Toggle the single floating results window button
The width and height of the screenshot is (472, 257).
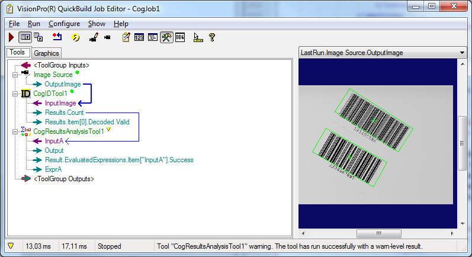click(x=25, y=37)
